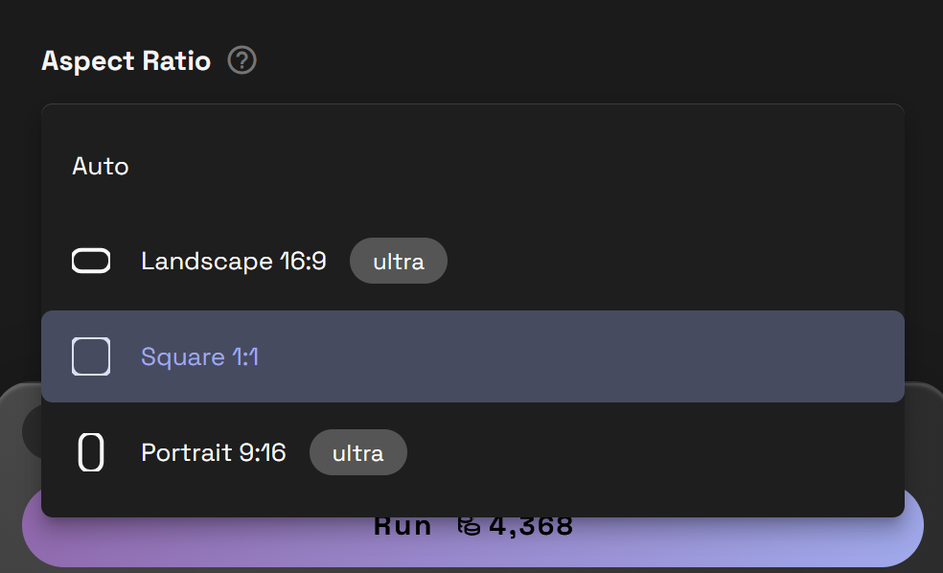Image resolution: width=943 pixels, height=573 pixels.
Task: Click the Square shape icon
Action: pyautogui.click(x=91, y=356)
